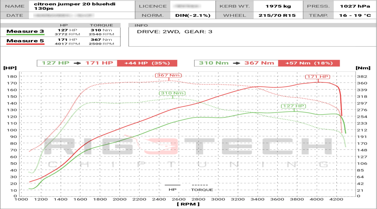Click the 215/70 R15 wheel value

pyautogui.click(x=277, y=15)
